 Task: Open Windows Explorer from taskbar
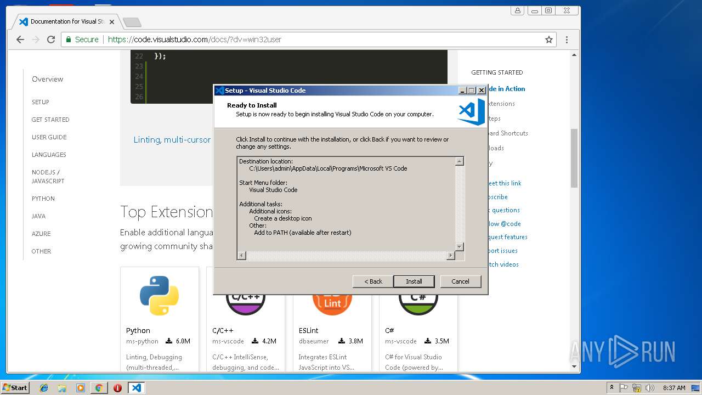tap(62, 388)
